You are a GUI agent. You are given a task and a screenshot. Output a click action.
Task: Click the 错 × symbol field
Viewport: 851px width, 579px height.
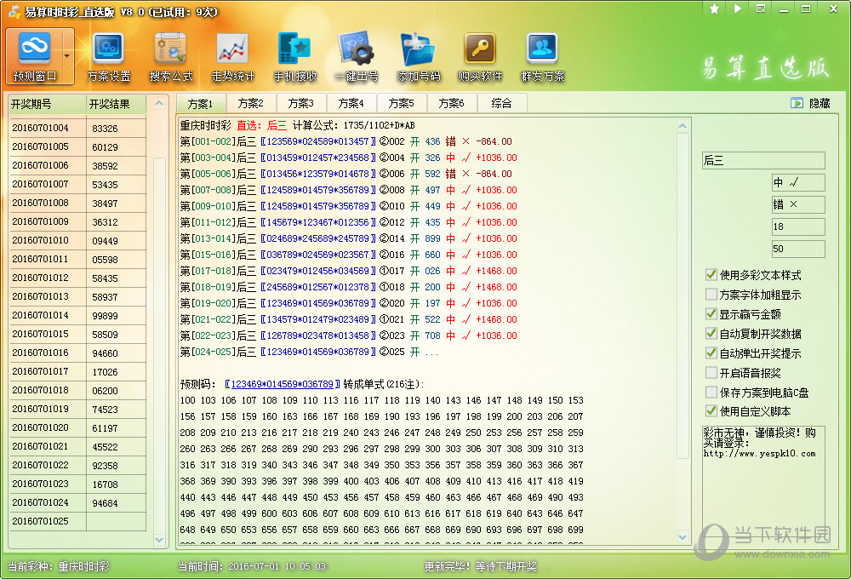(798, 204)
